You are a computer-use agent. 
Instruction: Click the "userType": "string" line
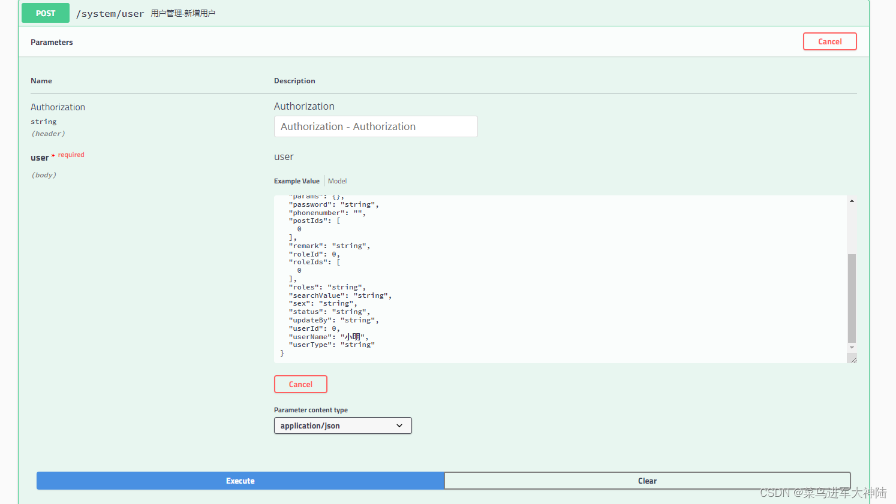coord(332,345)
